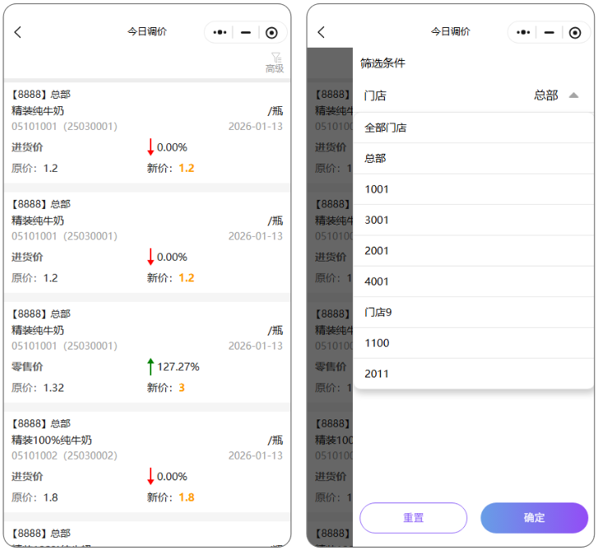598x551 pixels.
Task: Tap the back arrow in left screen
Action: click(x=18, y=32)
